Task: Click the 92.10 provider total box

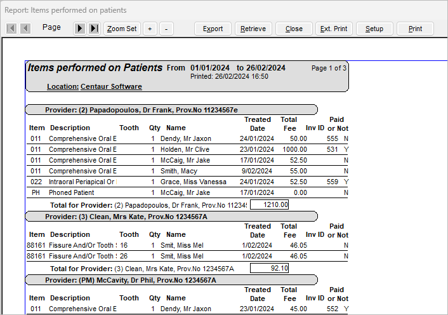Action: (270, 268)
